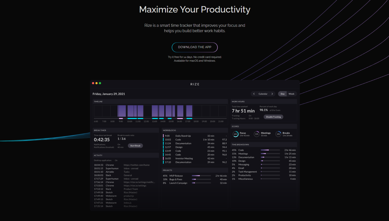This screenshot has width=389, height=221.
Task: Click the Download The App button
Action: point(194,47)
